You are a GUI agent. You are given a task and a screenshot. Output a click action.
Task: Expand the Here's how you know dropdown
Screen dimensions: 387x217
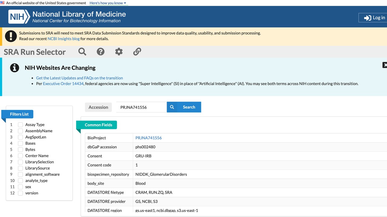click(108, 3)
